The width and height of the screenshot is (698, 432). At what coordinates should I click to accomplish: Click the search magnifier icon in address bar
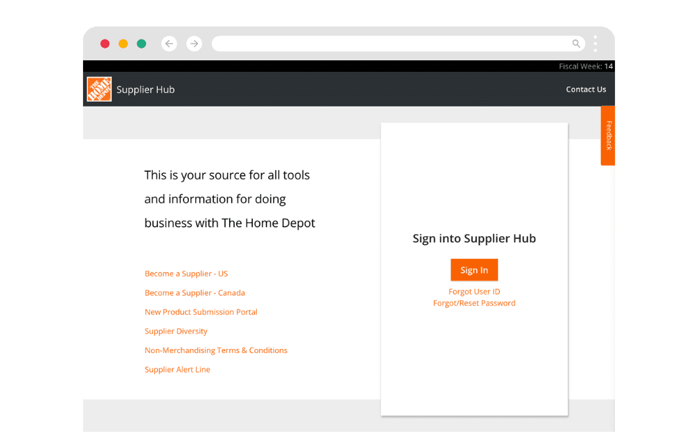(576, 44)
